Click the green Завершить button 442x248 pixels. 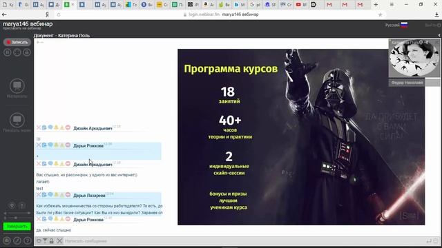tap(17, 227)
